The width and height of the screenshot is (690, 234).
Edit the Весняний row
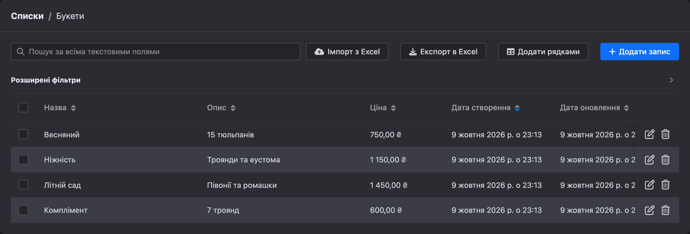pos(650,134)
